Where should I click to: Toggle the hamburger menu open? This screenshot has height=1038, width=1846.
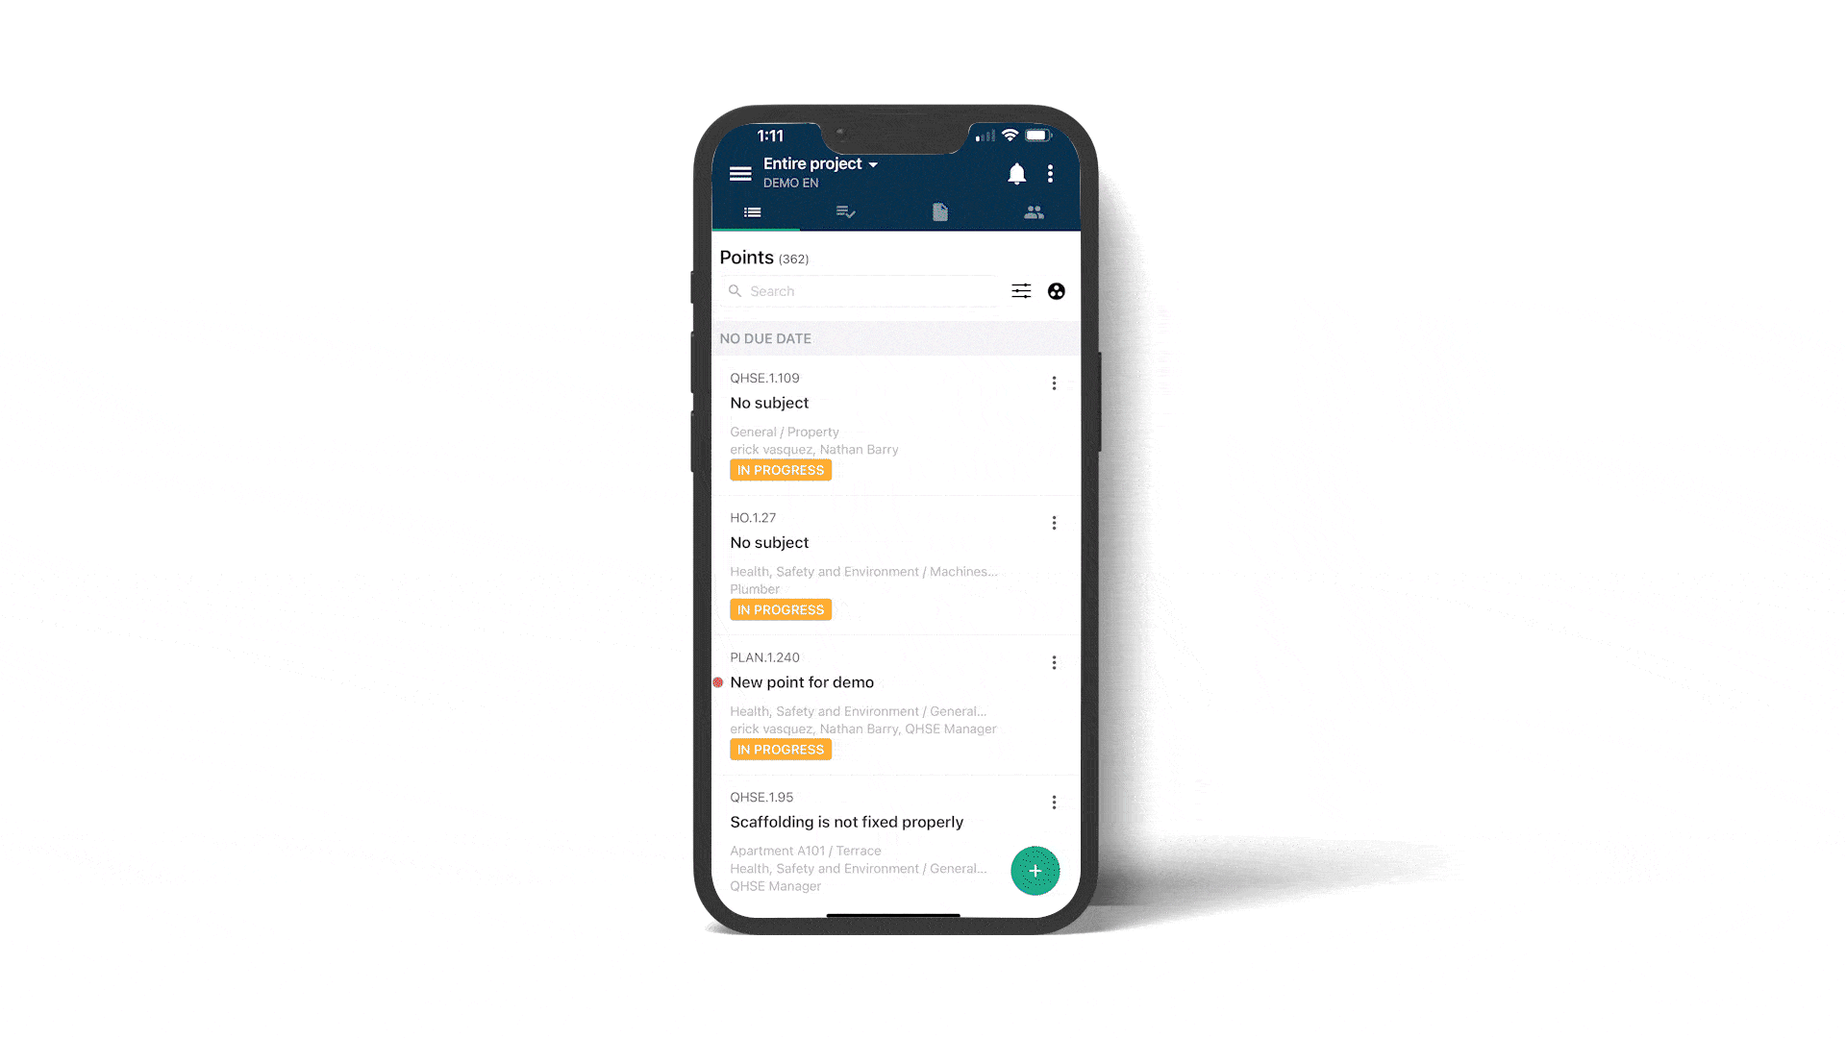pos(739,172)
